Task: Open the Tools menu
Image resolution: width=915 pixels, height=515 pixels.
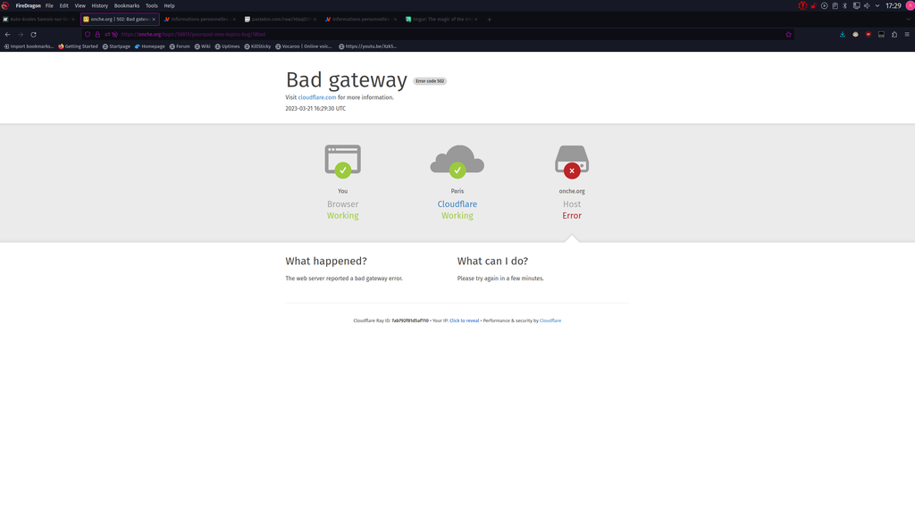Action: (x=152, y=6)
